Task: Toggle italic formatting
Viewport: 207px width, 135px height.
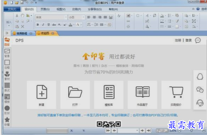Action: (x=43, y=25)
